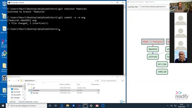The image size is (192, 108).
Task: Open Git Bash diamond icon on taskbar
Action: click(x=91, y=106)
